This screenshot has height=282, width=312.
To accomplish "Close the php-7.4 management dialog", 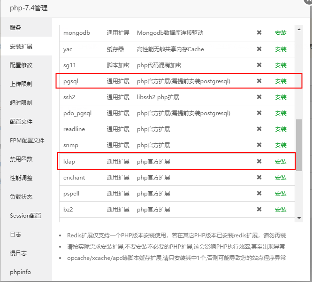I will [x=308, y=1].
